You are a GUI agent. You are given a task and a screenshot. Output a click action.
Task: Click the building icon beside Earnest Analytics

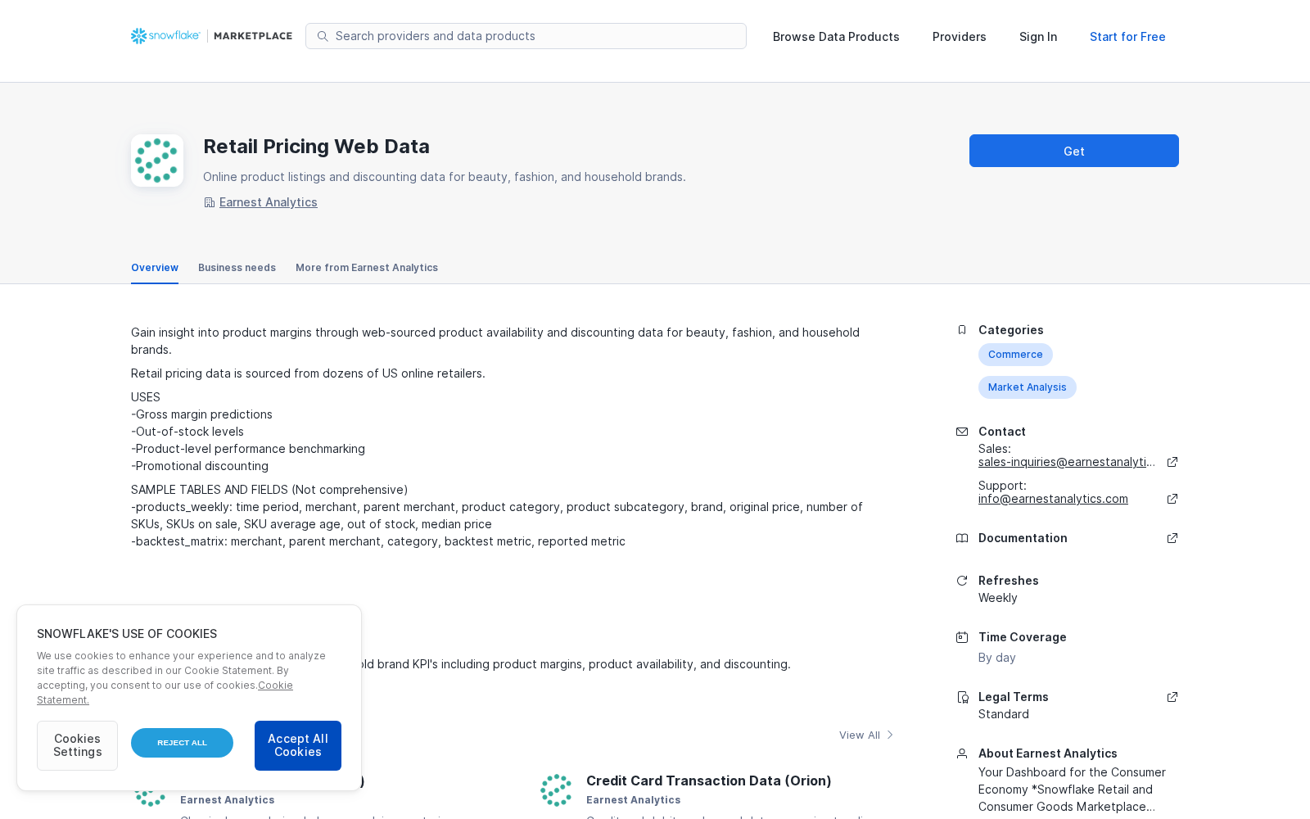[210, 202]
